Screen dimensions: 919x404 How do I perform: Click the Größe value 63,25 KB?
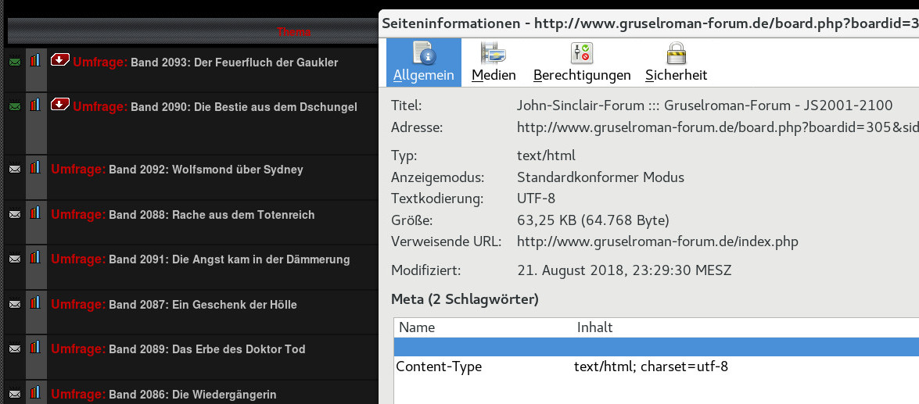coord(593,220)
